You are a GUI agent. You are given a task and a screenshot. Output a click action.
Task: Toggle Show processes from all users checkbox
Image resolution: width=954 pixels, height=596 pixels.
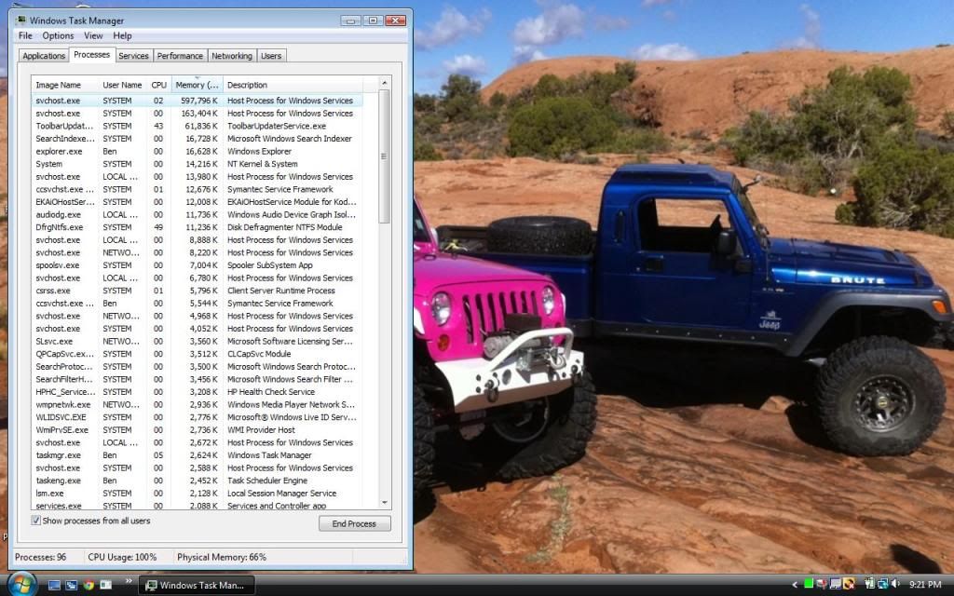coord(36,521)
